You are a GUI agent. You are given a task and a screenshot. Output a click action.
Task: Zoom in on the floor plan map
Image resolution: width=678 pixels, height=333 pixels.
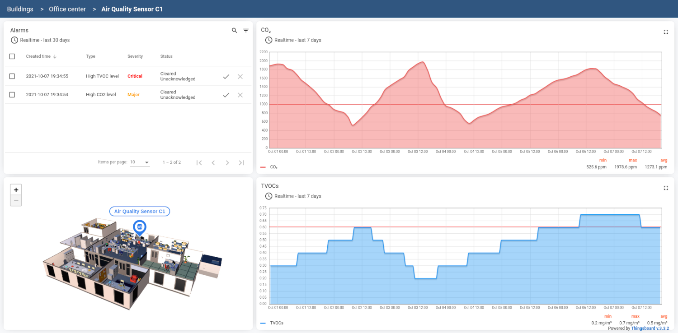(16, 190)
